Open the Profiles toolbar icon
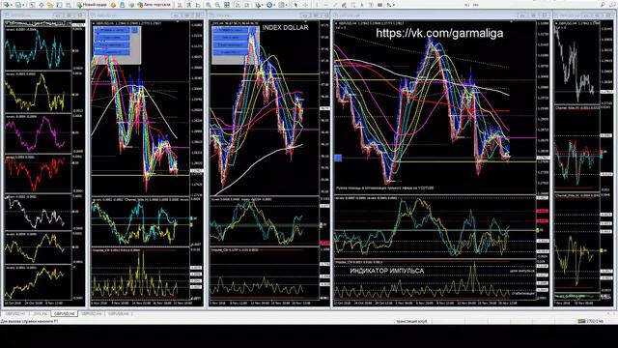 17,5
